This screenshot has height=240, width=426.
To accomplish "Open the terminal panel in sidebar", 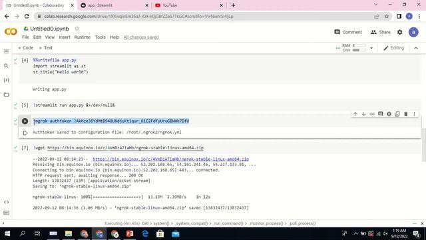I will [x=6, y=213].
